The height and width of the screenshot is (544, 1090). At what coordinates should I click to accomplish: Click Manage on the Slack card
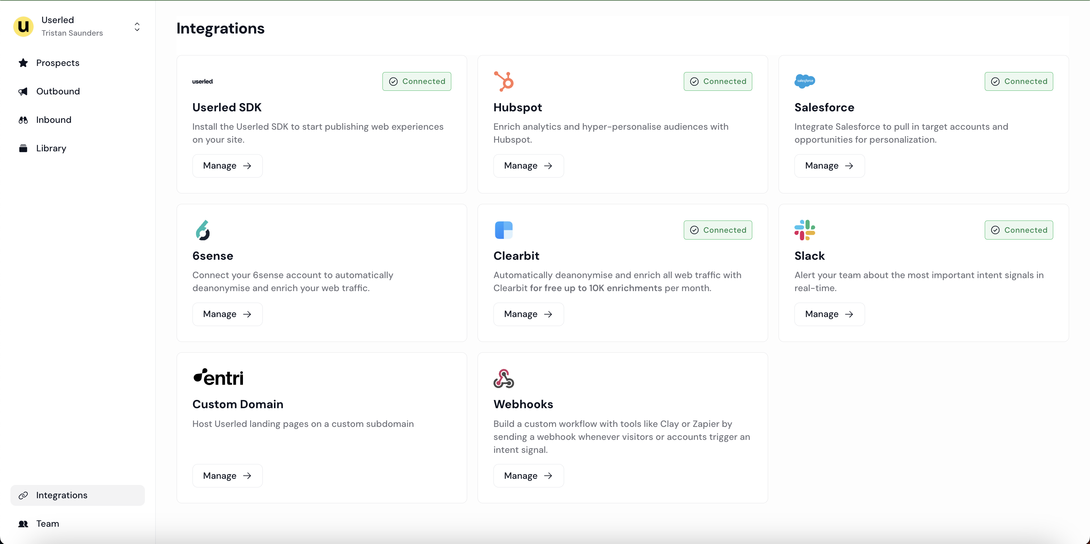(x=829, y=314)
